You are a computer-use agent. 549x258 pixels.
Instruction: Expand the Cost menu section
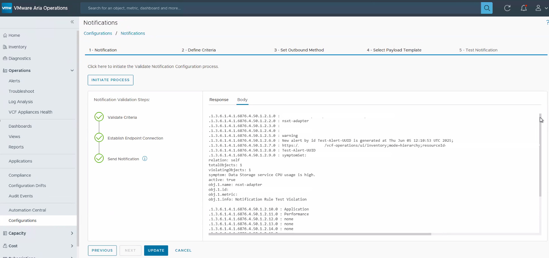tap(72, 246)
